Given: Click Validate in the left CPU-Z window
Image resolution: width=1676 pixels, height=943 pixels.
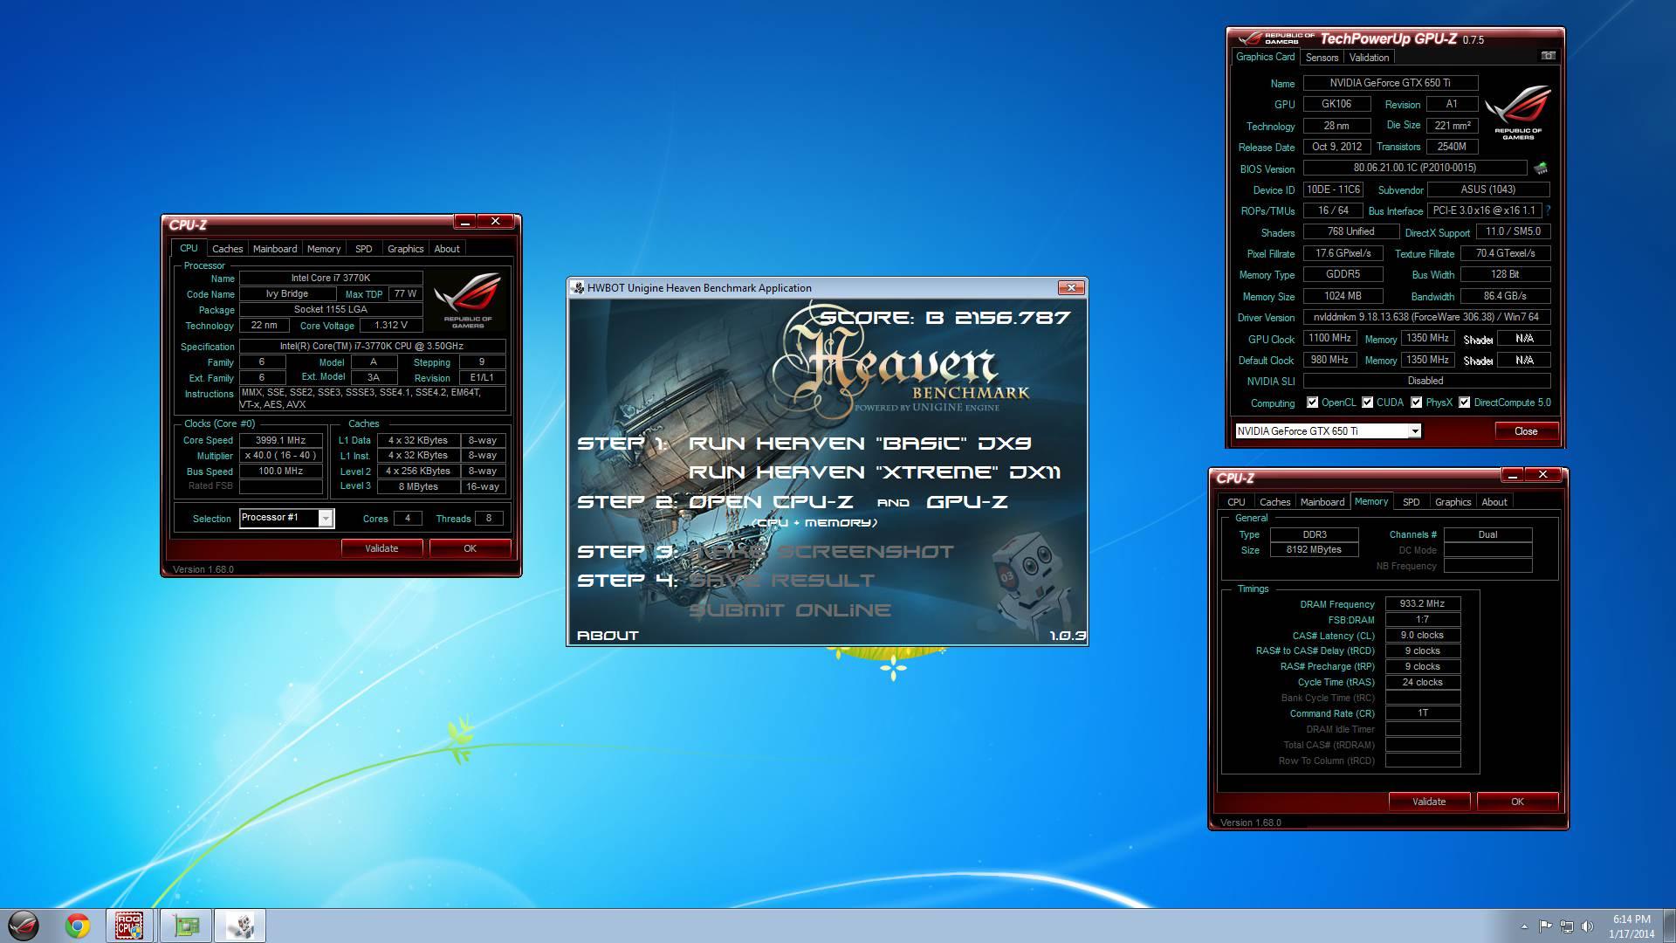Looking at the screenshot, I should [381, 548].
